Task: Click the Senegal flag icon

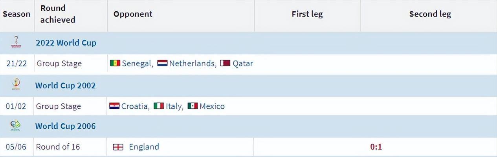Action: (115, 63)
